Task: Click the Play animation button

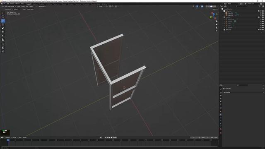Action: click(112, 137)
